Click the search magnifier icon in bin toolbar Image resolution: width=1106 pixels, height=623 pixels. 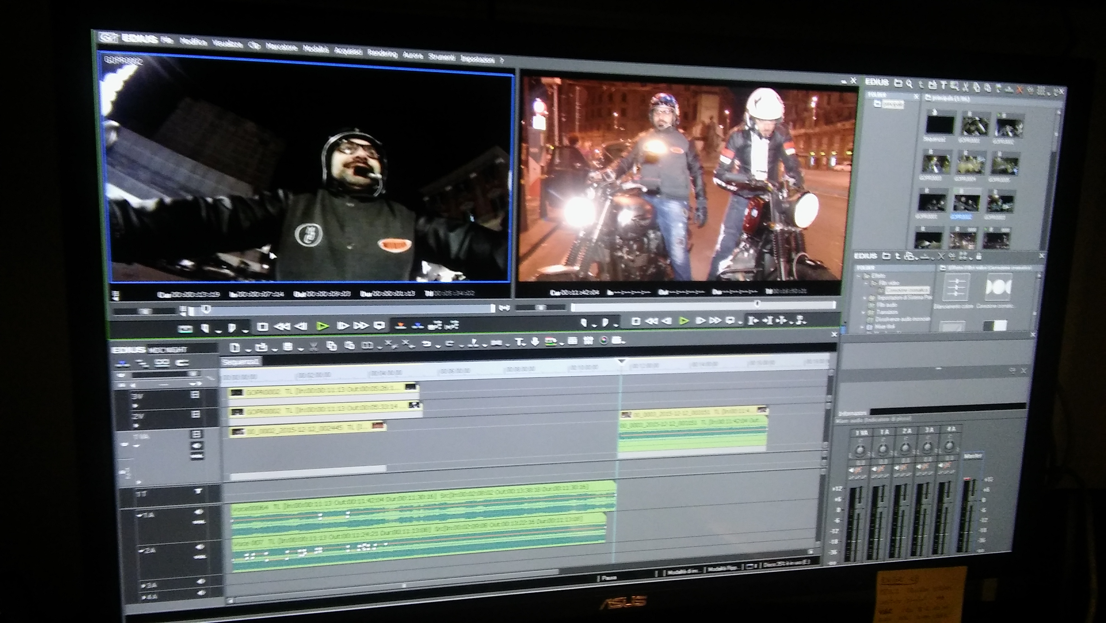(x=909, y=84)
